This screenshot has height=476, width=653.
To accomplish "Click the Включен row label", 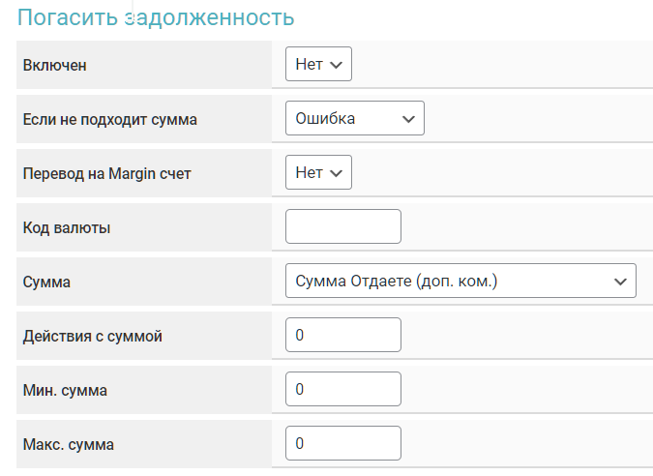I will pos(54,66).
